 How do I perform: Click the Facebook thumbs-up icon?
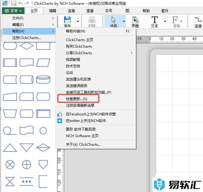[60, 114]
